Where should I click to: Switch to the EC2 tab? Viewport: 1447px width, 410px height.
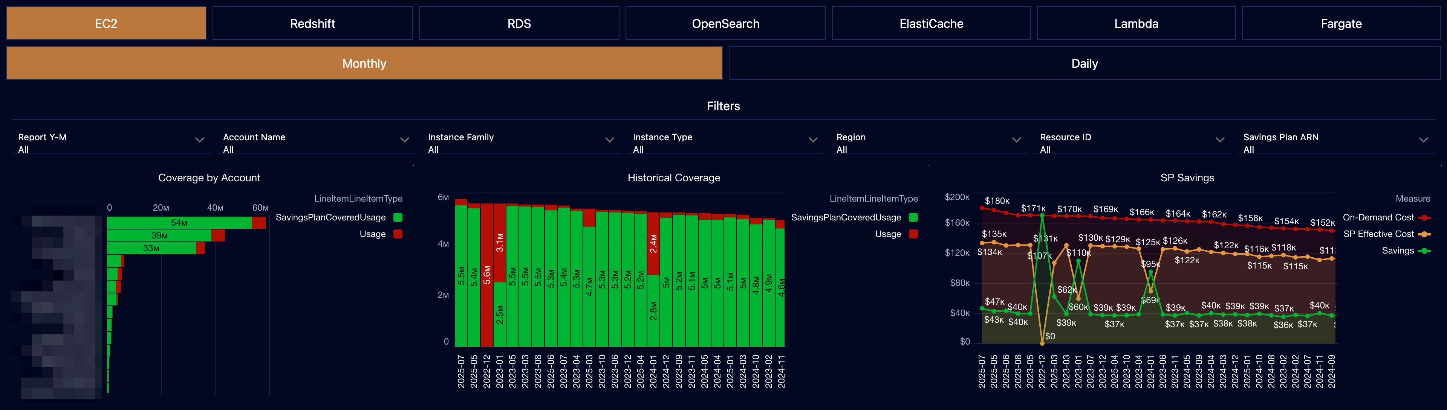pyautogui.click(x=106, y=24)
